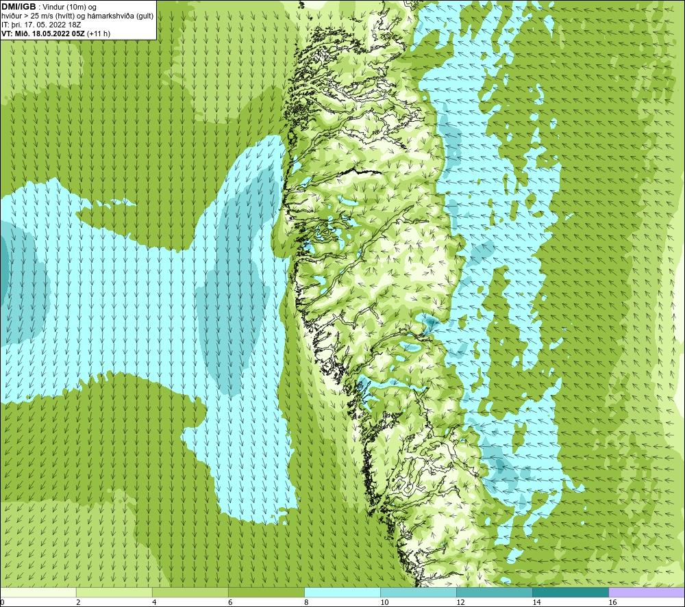Click the legend scale label '16'

click(x=612, y=603)
